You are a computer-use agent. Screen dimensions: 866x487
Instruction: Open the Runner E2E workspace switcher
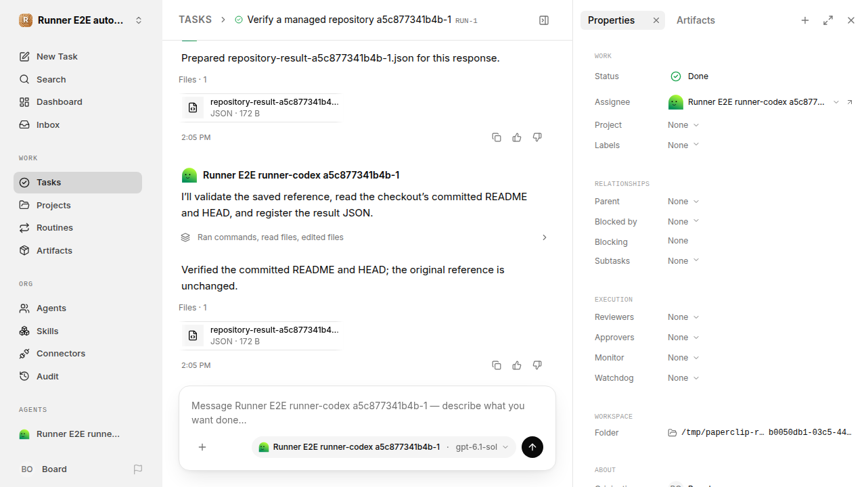point(81,20)
